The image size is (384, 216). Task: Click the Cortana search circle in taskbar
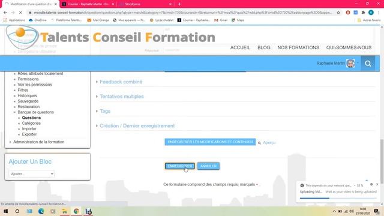pyautogui.click(x=17, y=211)
